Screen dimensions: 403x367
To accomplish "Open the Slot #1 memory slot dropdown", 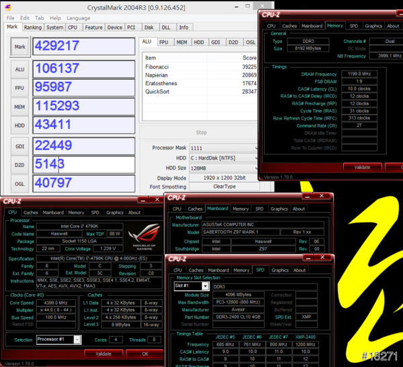I will coord(191,286).
